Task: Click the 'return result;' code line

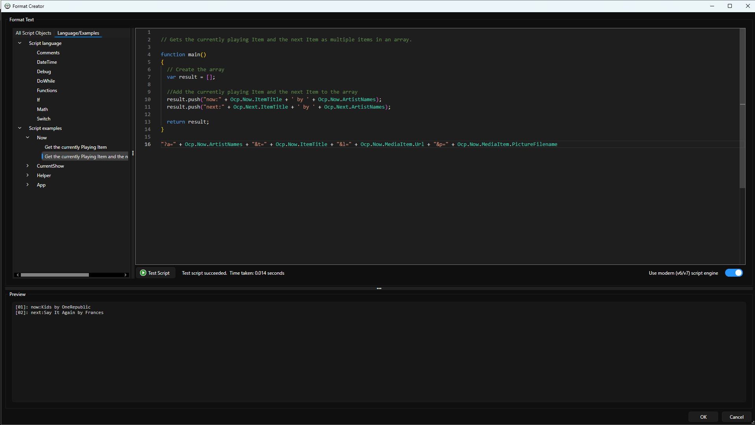Action: (188, 122)
